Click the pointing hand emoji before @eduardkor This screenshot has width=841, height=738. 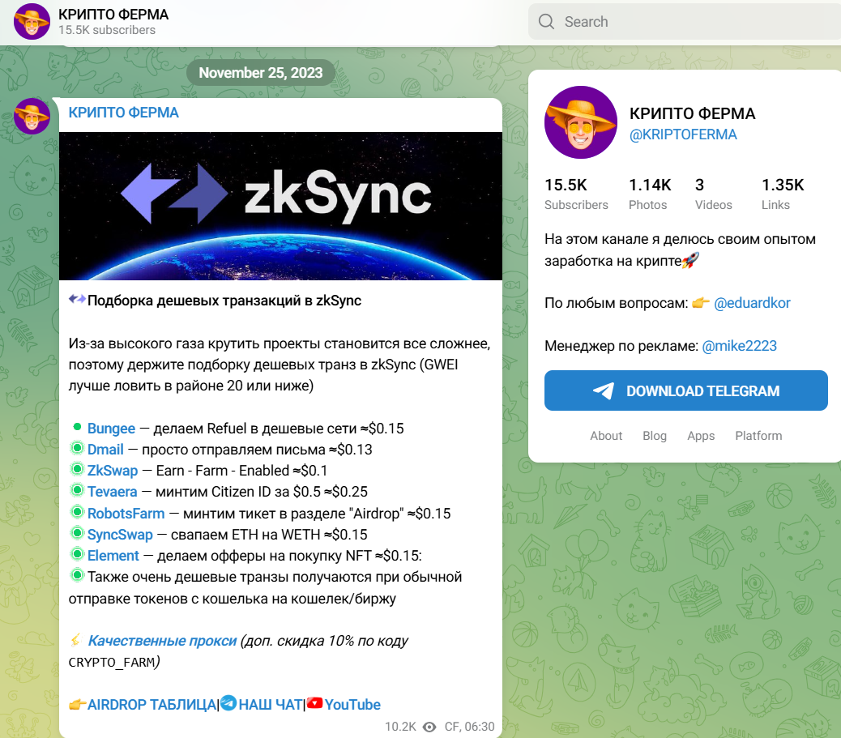701,303
